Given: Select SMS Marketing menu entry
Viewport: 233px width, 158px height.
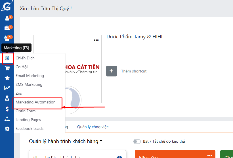Looking at the screenshot, I should point(29,85).
